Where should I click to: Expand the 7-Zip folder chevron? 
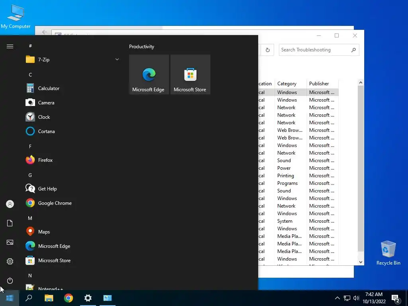click(x=117, y=60)
